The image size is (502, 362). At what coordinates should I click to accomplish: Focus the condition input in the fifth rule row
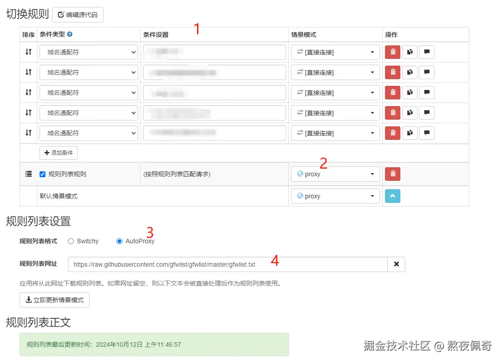tap(215, 133)
